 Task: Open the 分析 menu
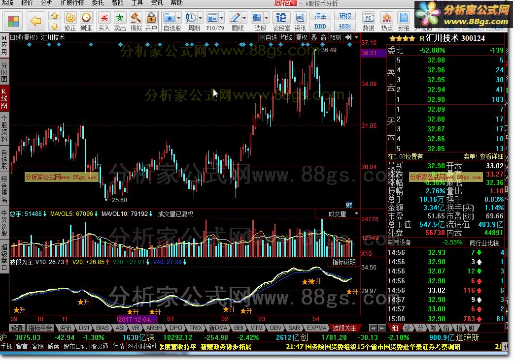coord(46,3)
